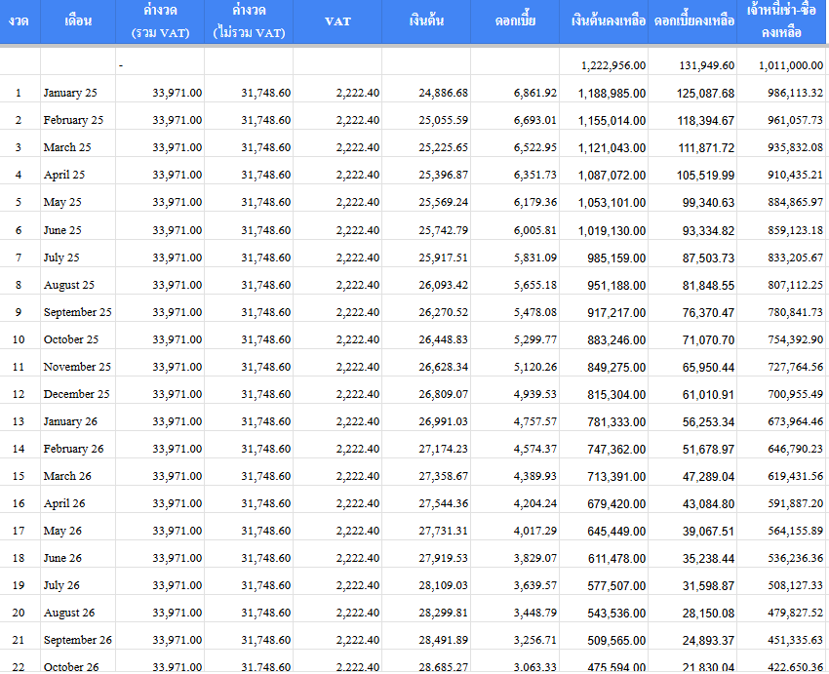Select the ดอกเบี้ย column header
This screenshot has height=674, width=829.
[x=516, y=20]
